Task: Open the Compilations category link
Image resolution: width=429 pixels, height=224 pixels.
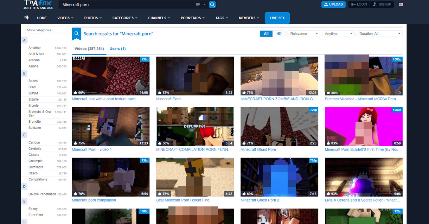Action: pos(38,179)
